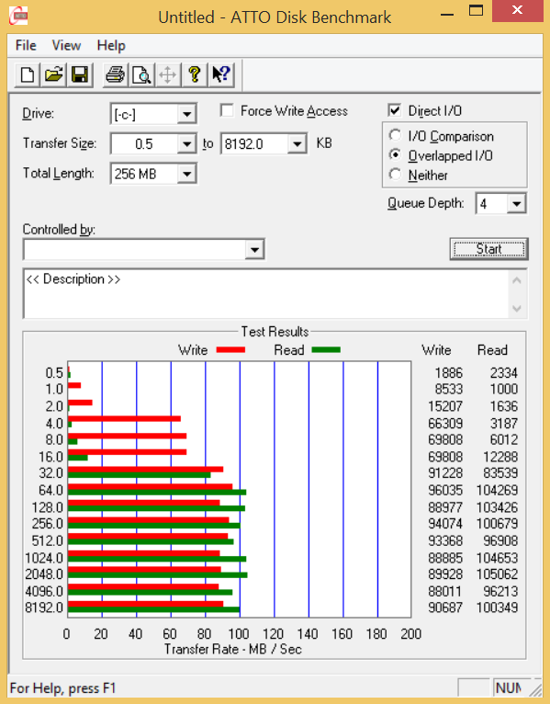Expand the Drive selection dropdown

pyautogui.click(x=186, y=114)
